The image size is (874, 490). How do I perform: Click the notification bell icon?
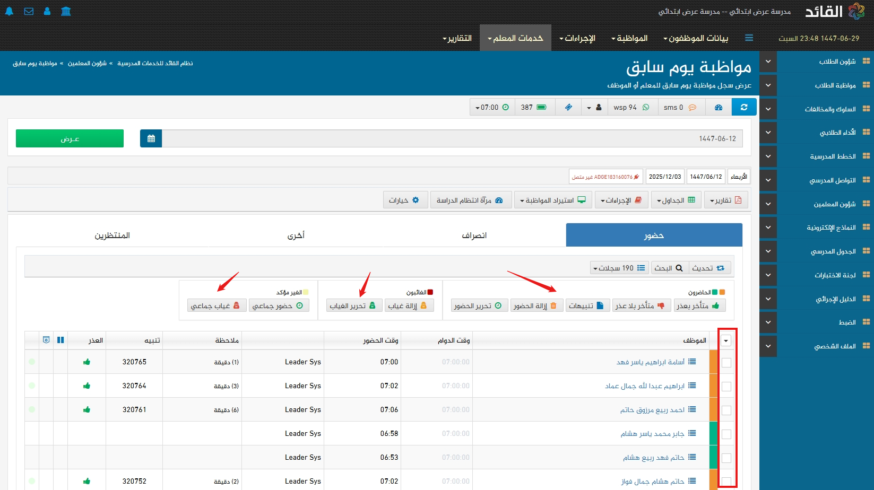tap(9, 11)
